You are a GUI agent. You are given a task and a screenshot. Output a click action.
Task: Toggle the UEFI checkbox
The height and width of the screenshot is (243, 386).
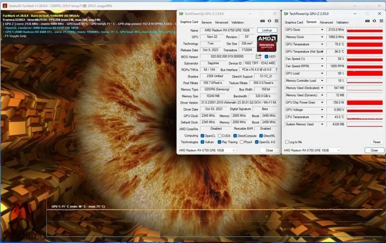tap(266, 56)
